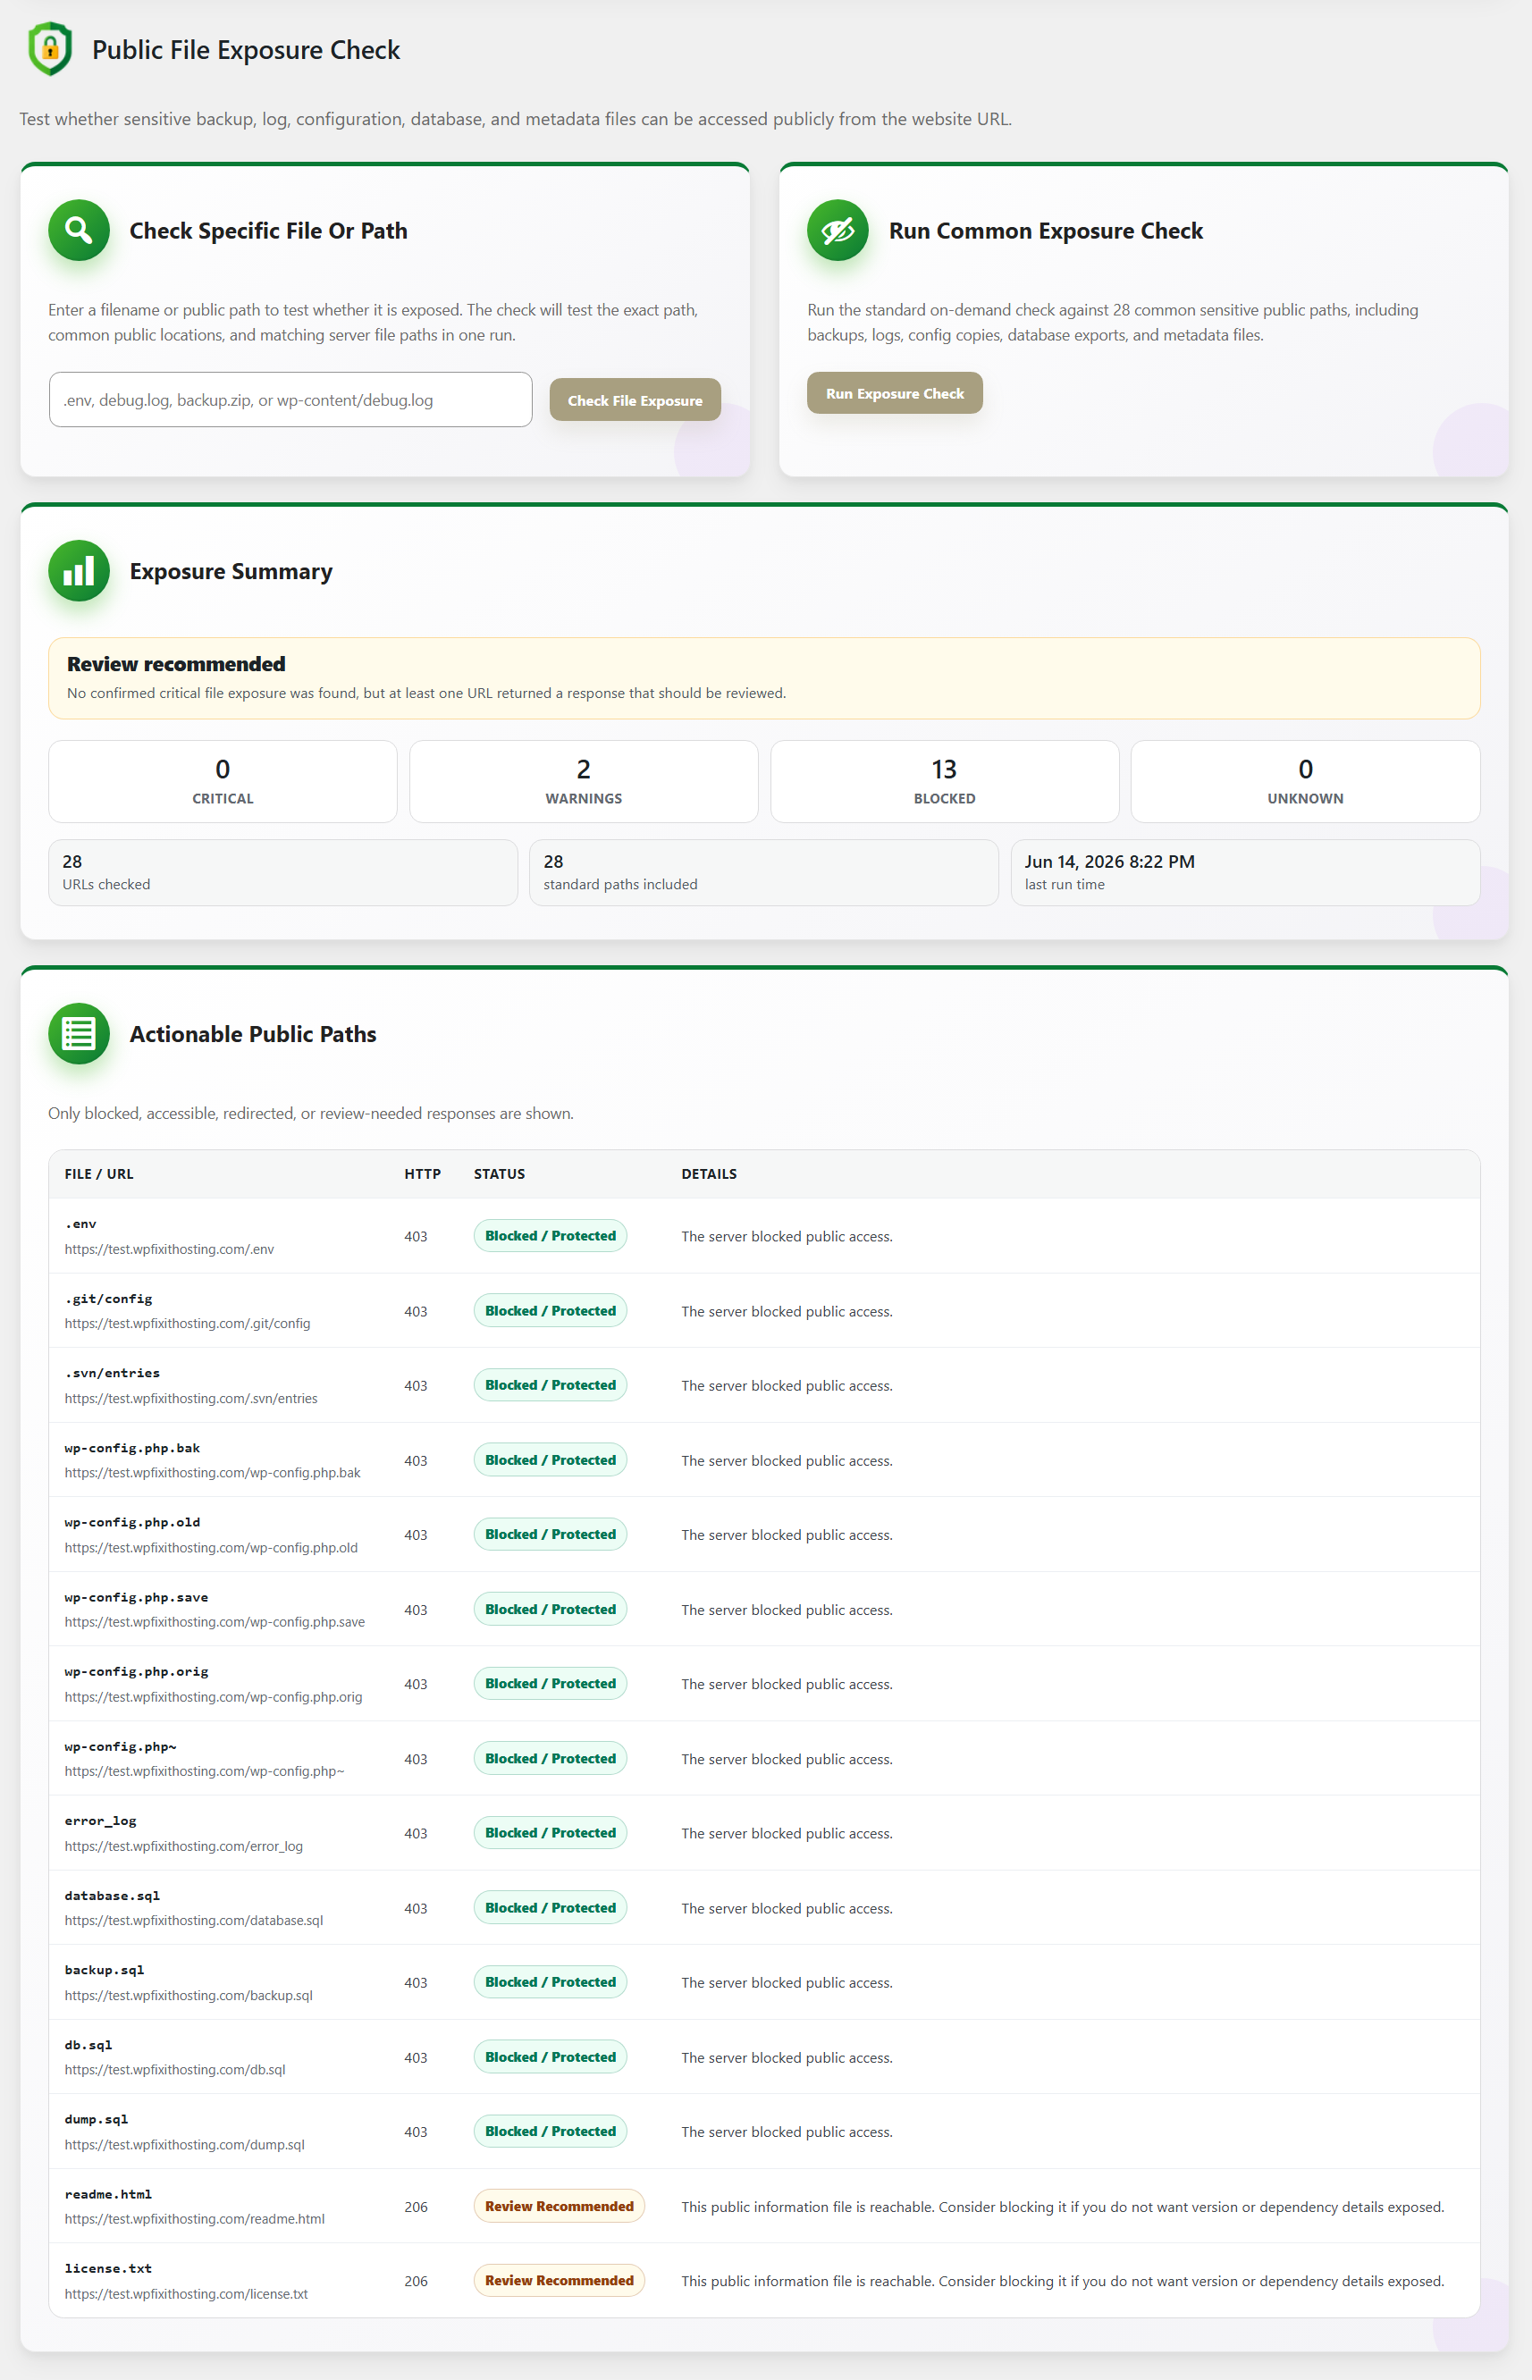This screenshot has width=1532, height=2380.
Task: Open the wp-config.php.save URL link
Action: [215, 1622]
